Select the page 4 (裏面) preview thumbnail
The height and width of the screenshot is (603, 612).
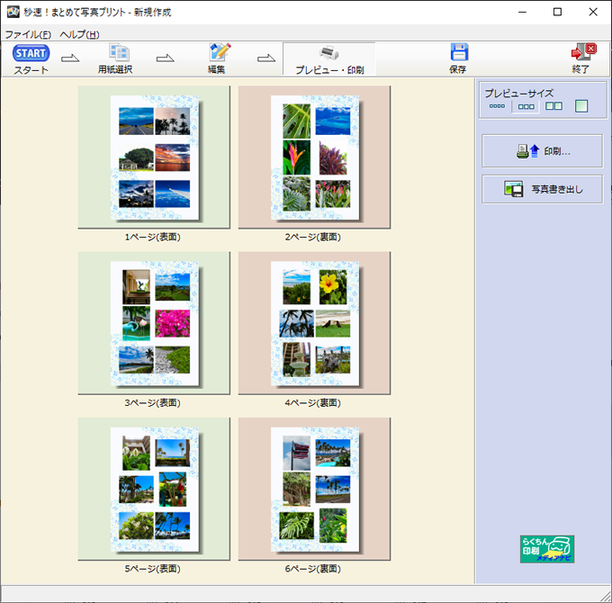click(x=314, y=323)
